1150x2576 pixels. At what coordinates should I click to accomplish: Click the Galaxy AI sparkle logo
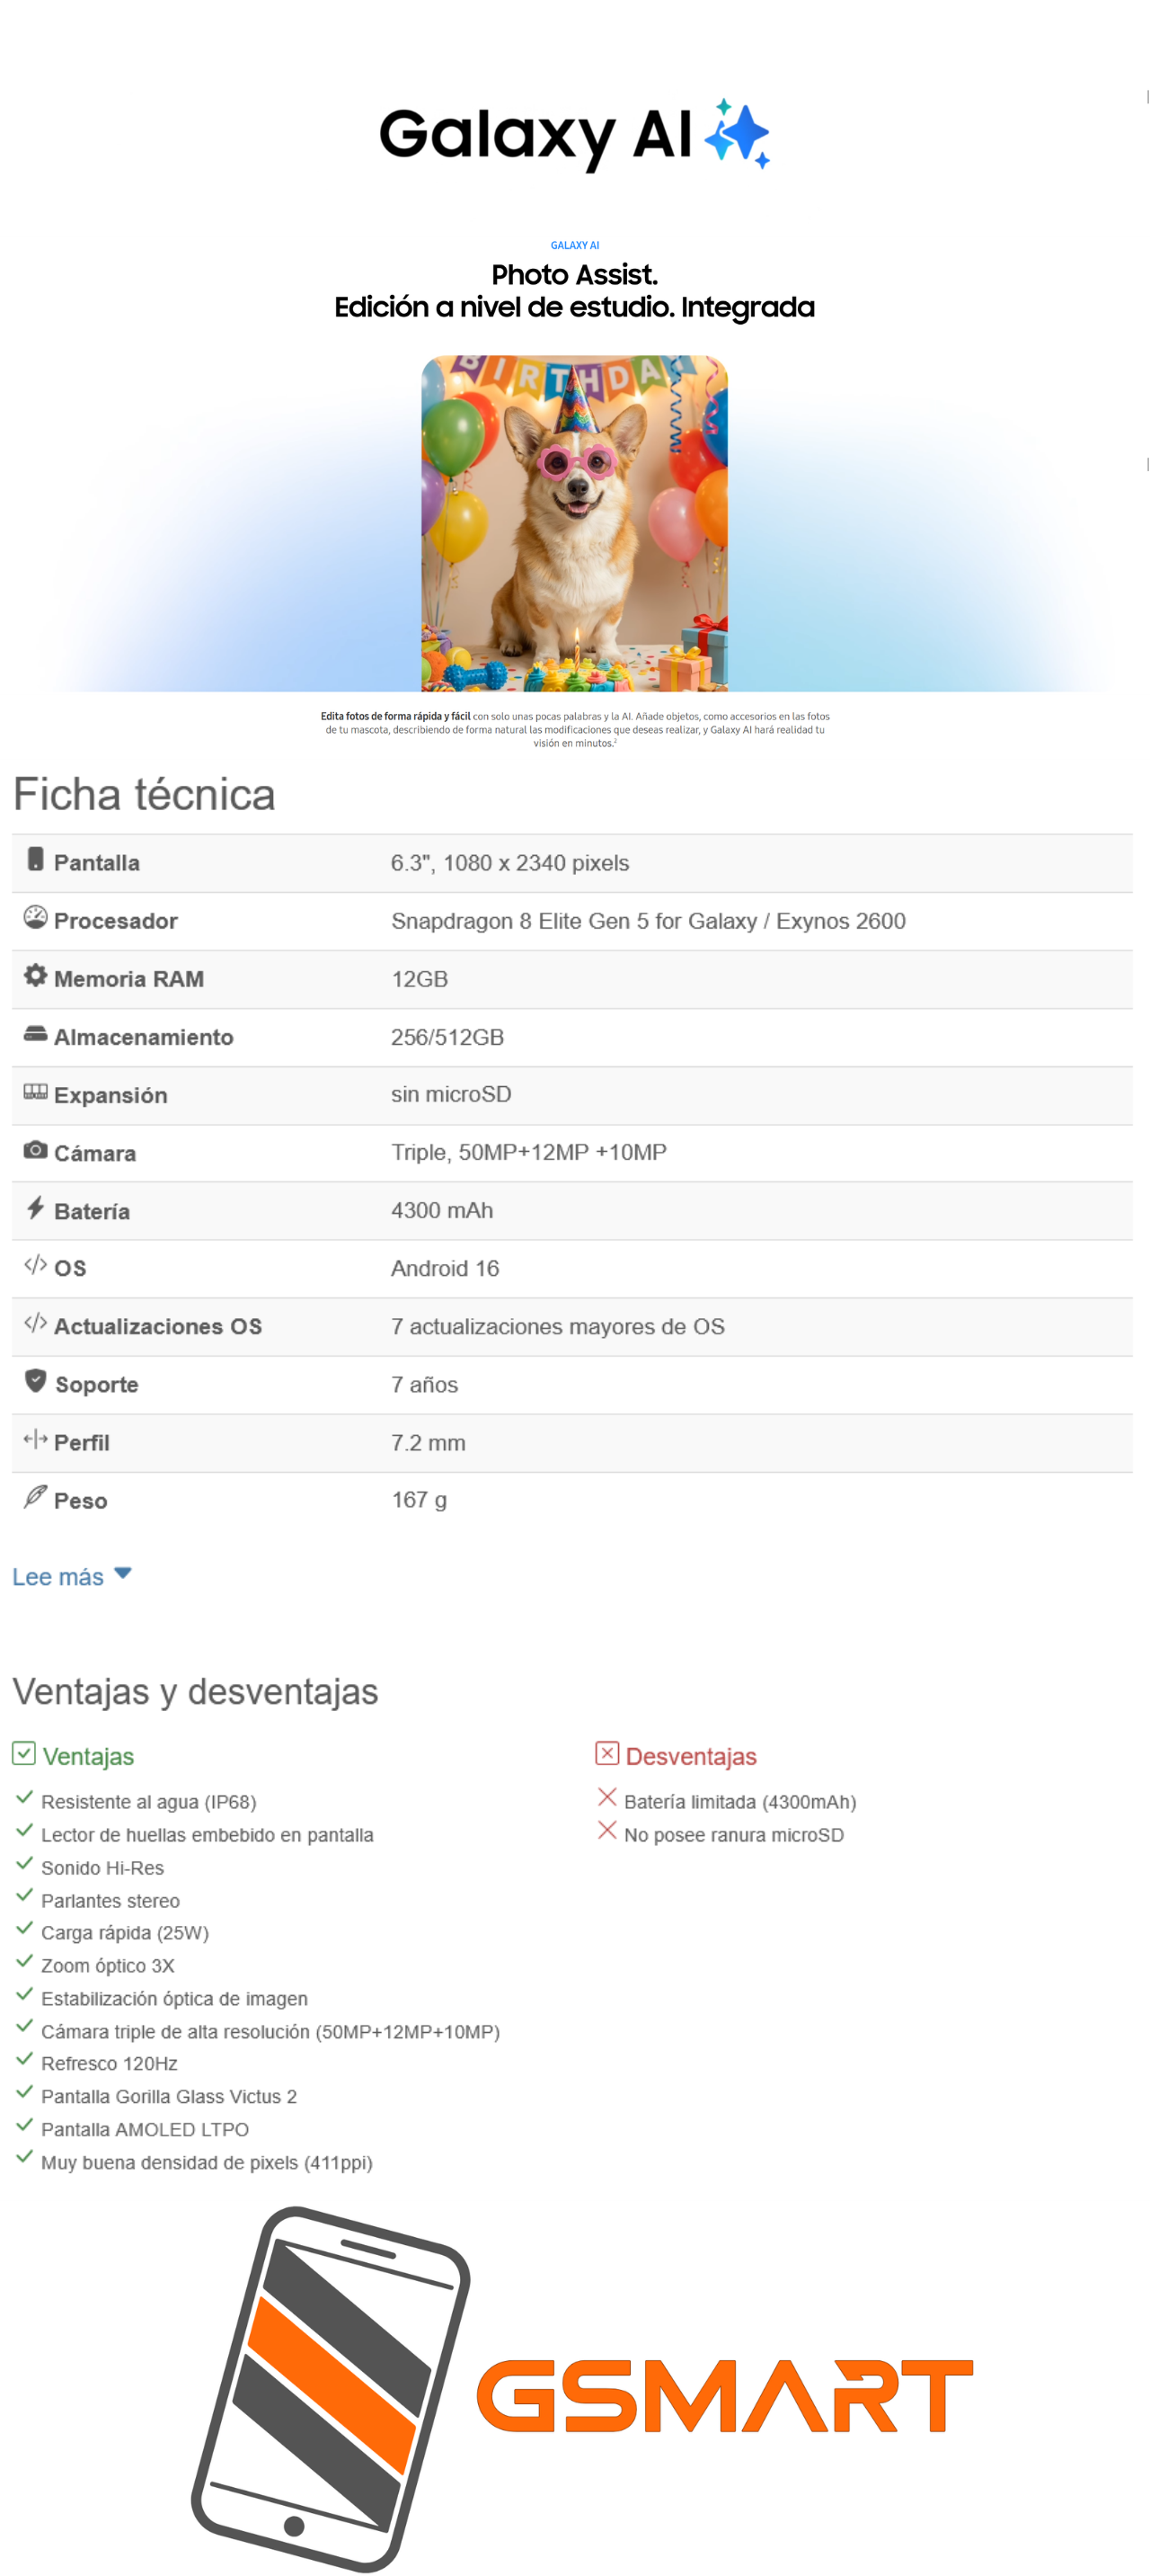tap(738, 133)
